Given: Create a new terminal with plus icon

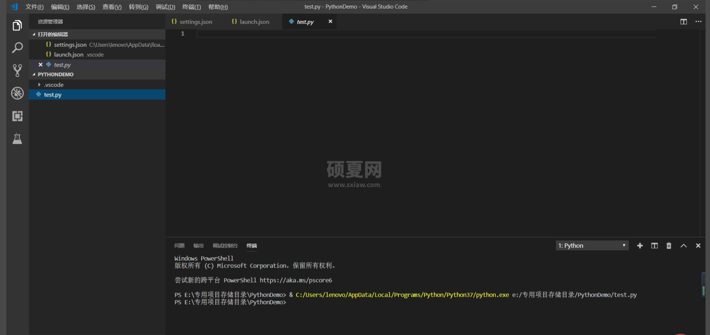Looking at the screenshot, I should point(640,246).
